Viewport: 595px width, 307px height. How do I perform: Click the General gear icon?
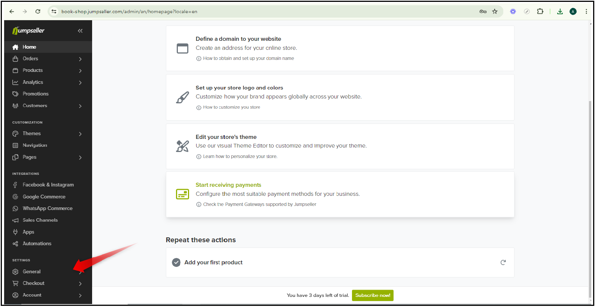pyautogui.click(x=15, y=272)
